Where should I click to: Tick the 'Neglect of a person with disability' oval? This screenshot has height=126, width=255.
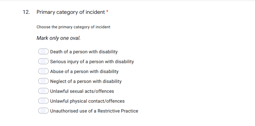click(43, 81)
